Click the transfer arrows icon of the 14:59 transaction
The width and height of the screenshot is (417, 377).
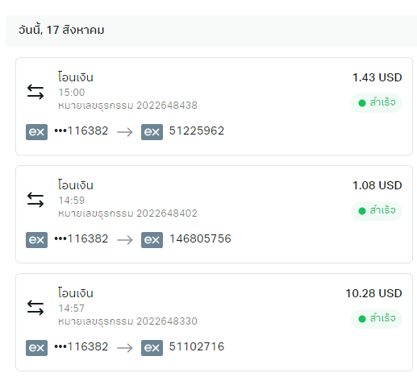(35, 200)
